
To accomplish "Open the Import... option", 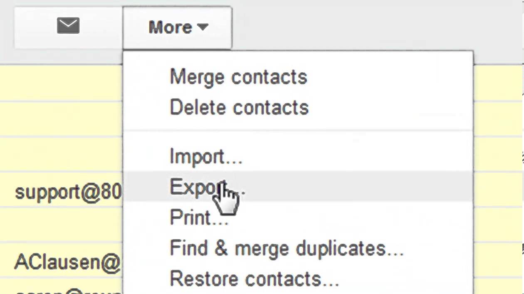I will 206,157.
